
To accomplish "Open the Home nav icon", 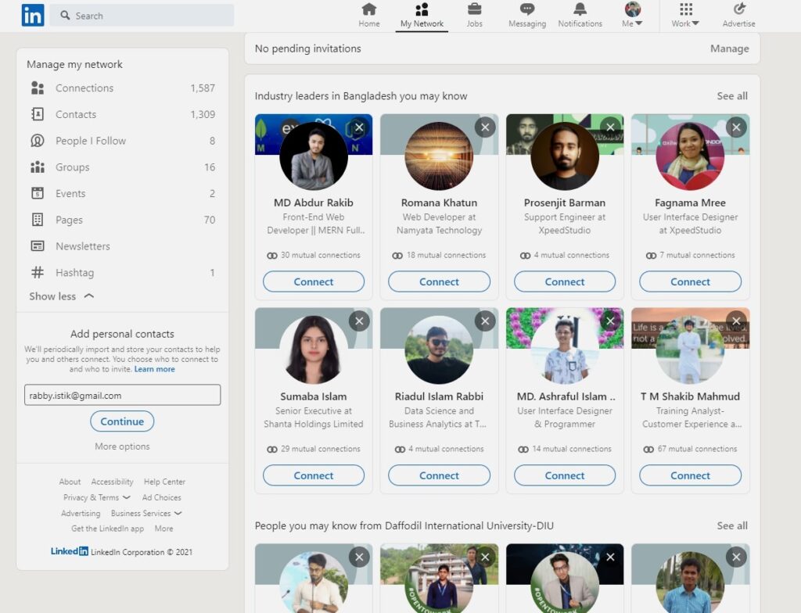I will click(369, 9).
